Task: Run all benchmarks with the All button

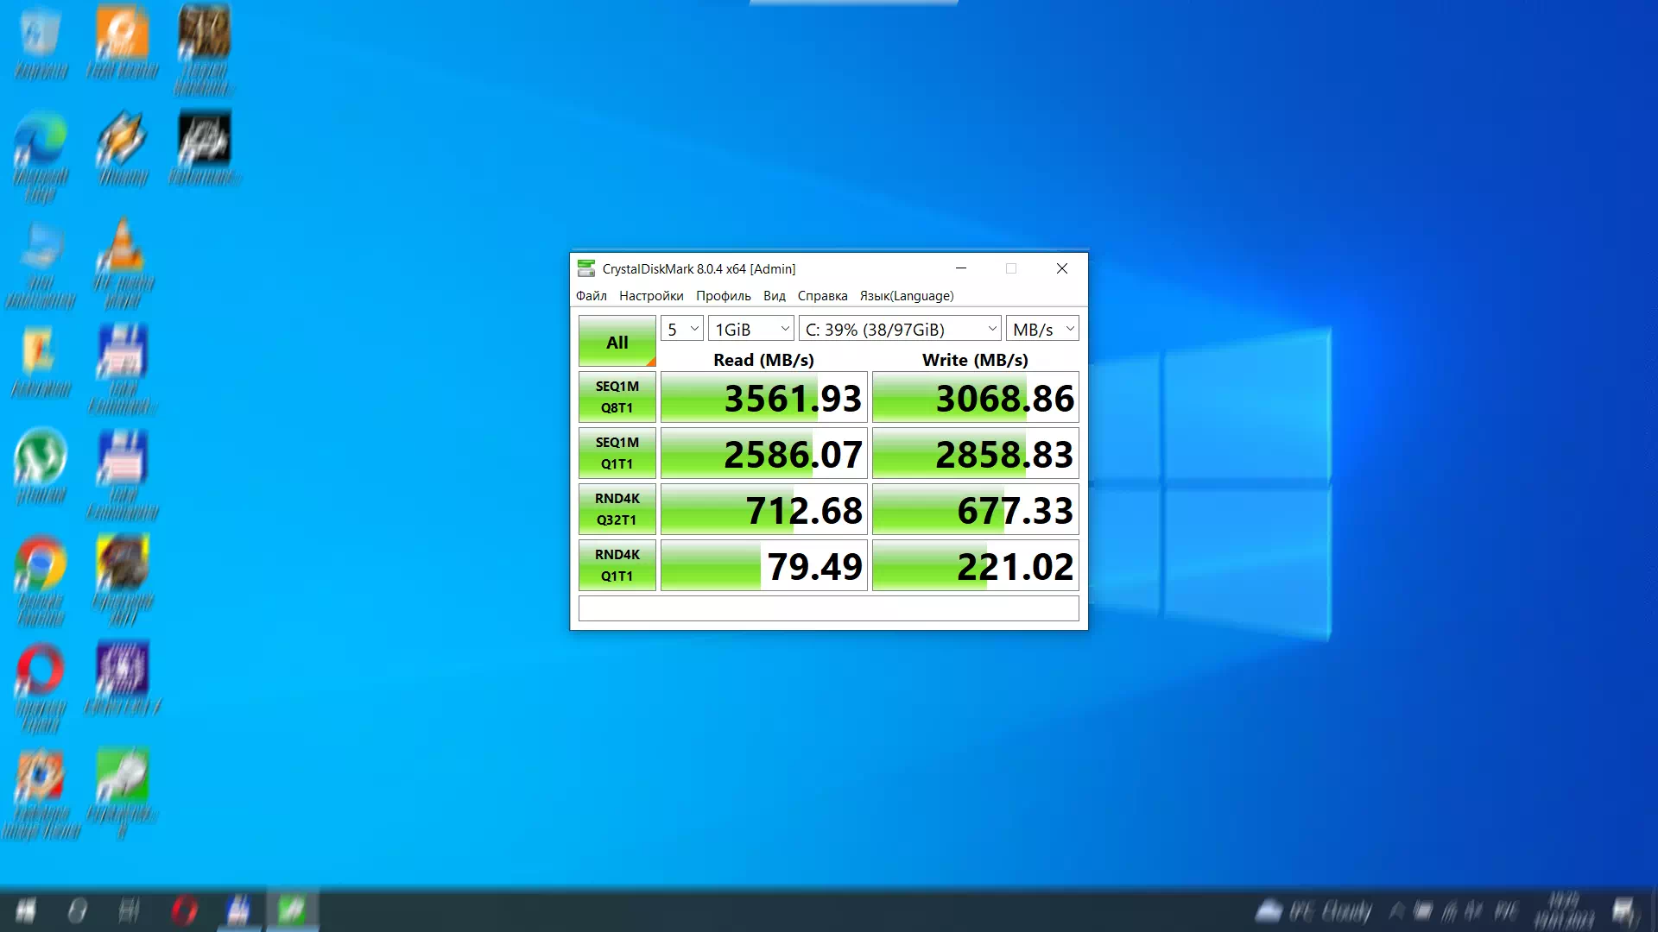Action: (616, 342)
